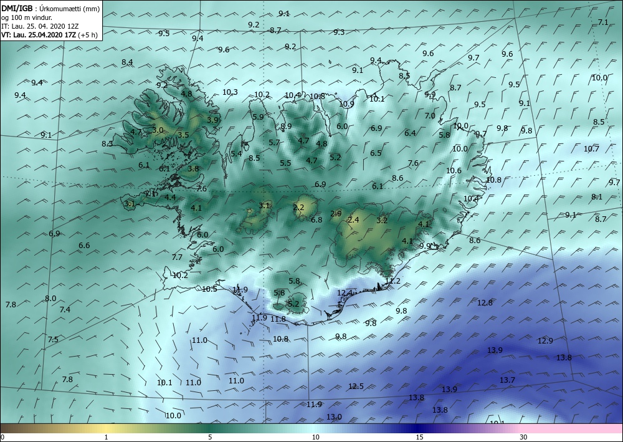Click the map value '8.1'

pyautogui.click(x=597, y=196)
